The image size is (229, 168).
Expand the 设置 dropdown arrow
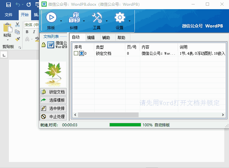pyautogui.click(x=129, y=21)
